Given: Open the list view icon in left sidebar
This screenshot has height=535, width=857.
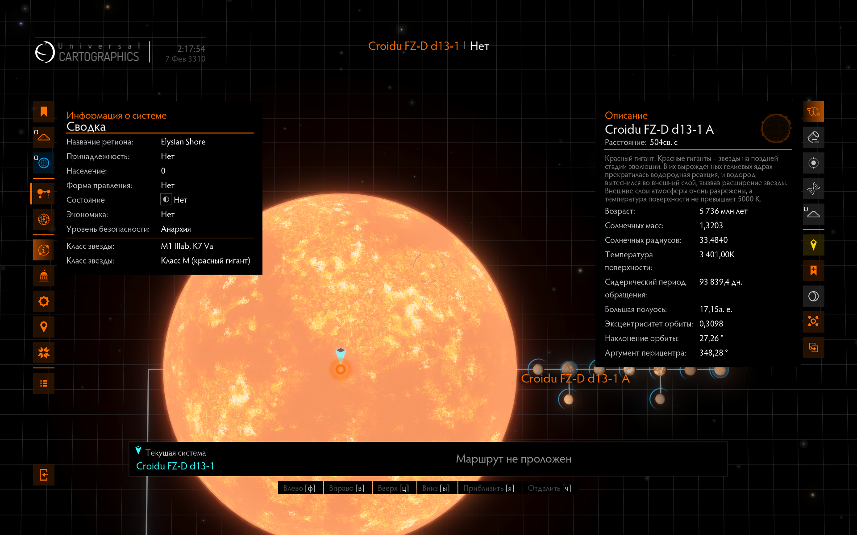Looking at the screenshot, I should click(44, 383).
